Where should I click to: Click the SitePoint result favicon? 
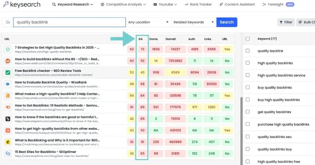(8, 119)
